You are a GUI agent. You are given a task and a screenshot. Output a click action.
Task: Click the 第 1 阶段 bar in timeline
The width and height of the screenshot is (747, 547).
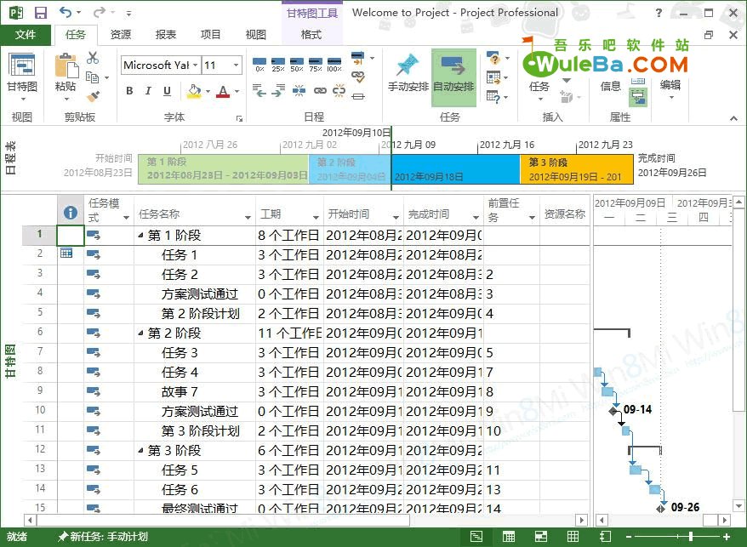tap(224, 169)
